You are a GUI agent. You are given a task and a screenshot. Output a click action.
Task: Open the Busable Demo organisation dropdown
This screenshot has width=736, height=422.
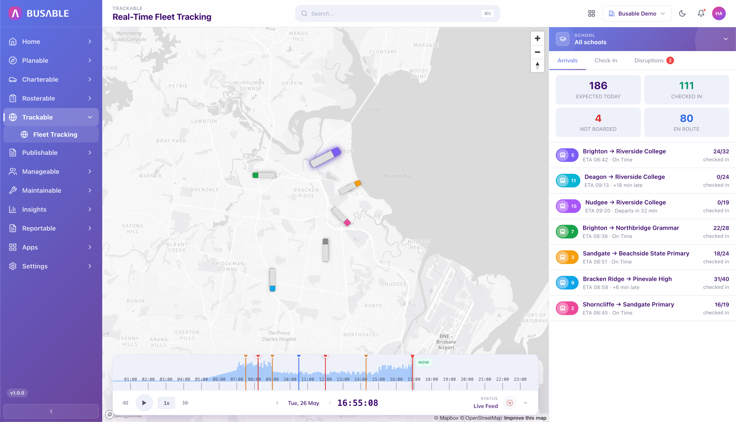pyautogui.click(x=637, y=14)
